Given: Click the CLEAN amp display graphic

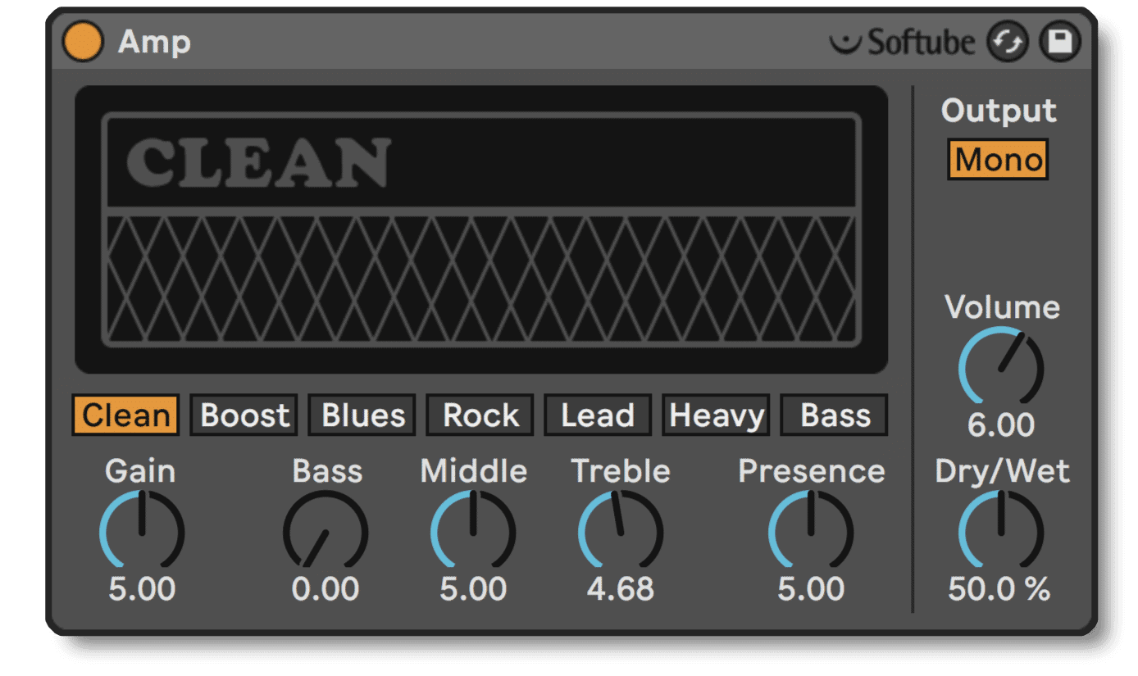Looking at the screenshot, I should [x=481, y=230].
